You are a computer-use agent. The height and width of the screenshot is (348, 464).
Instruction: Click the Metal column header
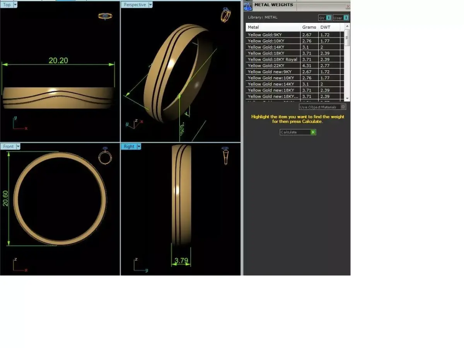[x=253, y=27]
